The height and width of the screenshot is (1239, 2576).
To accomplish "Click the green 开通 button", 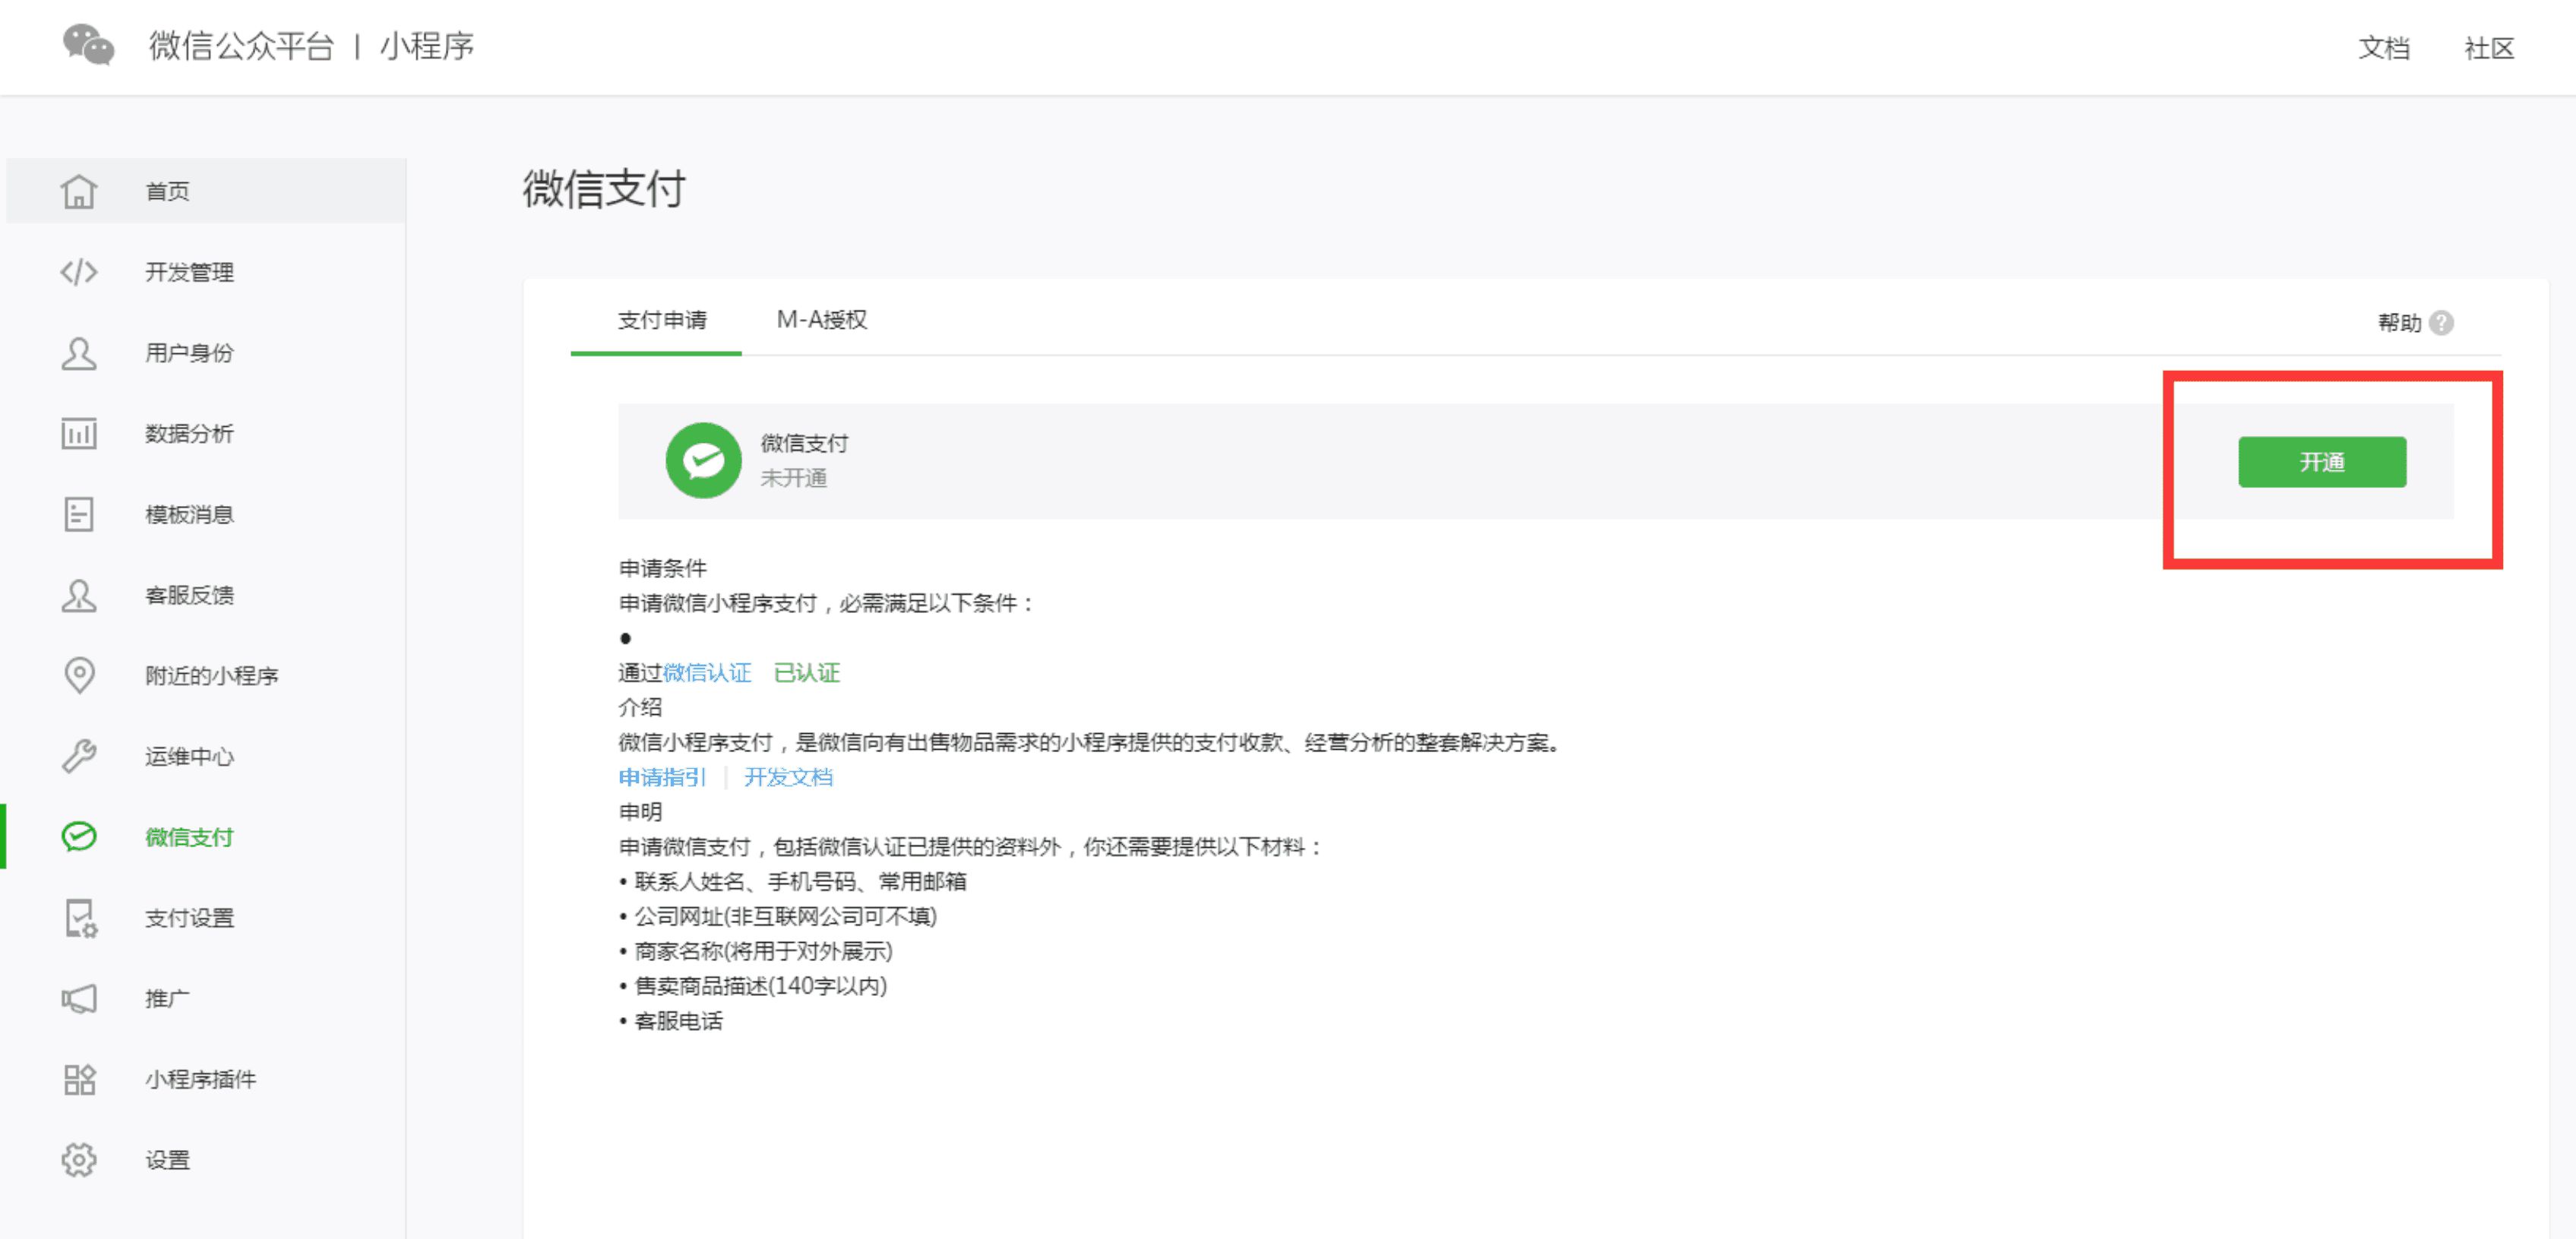I will (2322, 462).
